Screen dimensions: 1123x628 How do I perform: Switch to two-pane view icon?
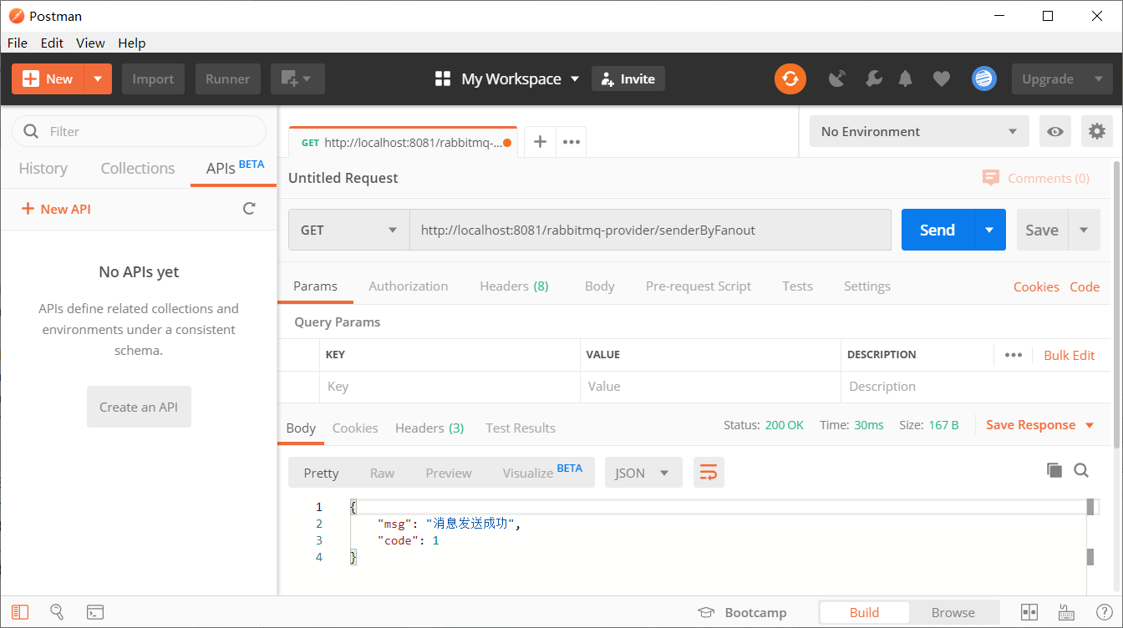point(1029,612)
